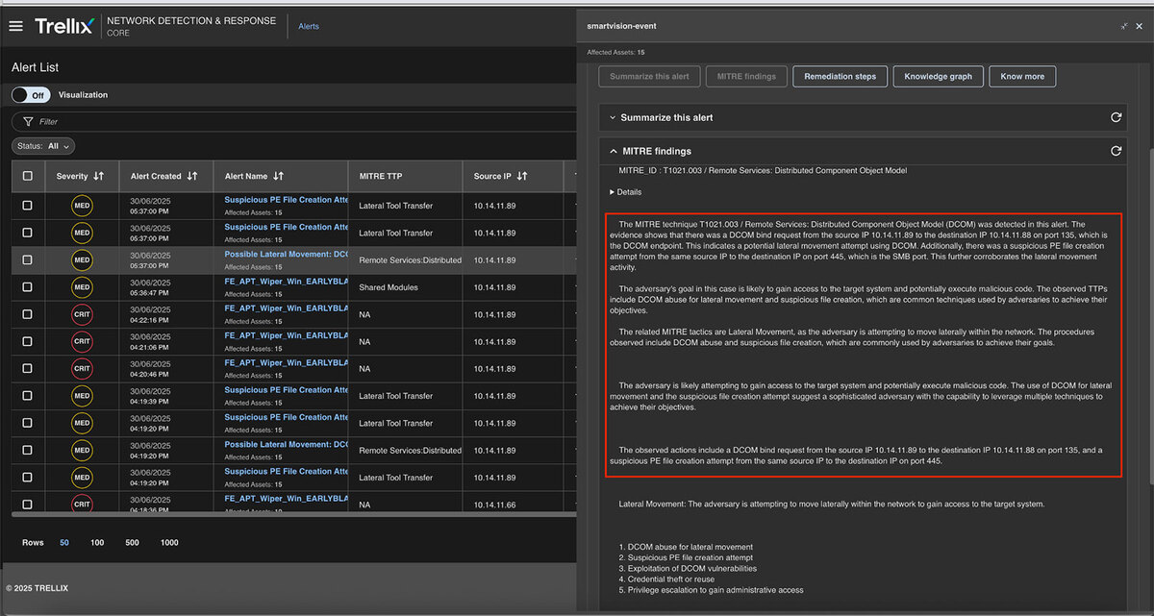Refresh the Summarize this alert section
The image size is (1154, 616).
[1116, 117]
